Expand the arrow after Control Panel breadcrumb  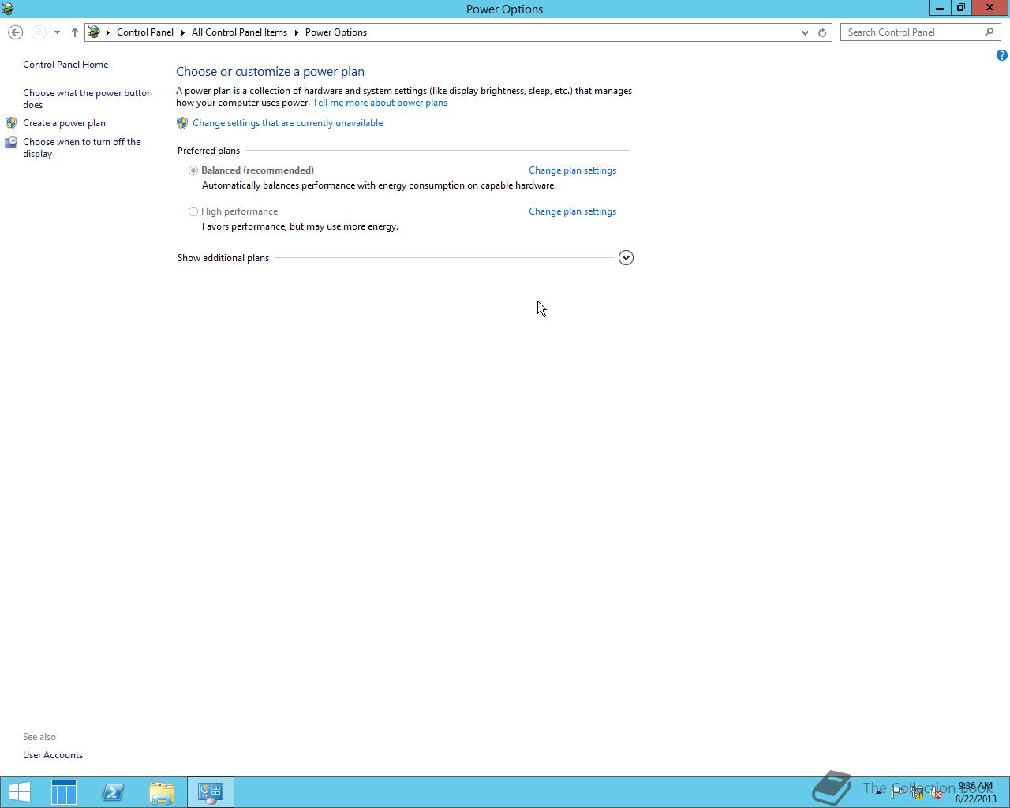point(182,32)
